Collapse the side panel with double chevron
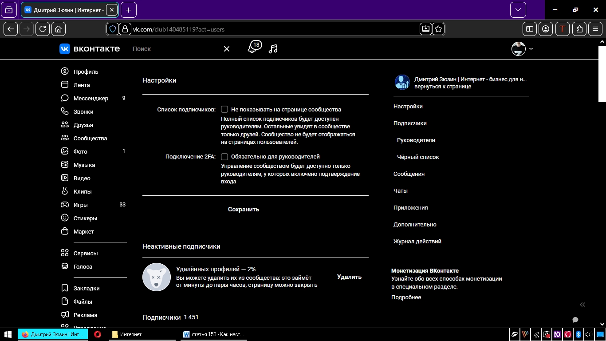This screenshot has height=341, width=606. 582,305
